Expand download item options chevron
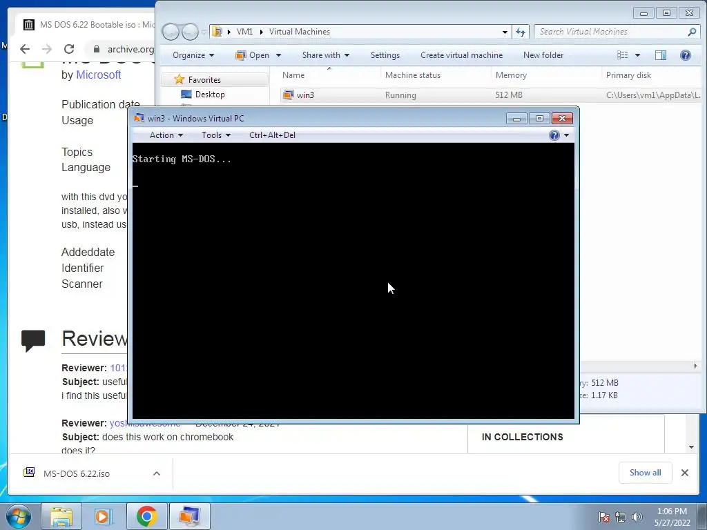 pyautogui.click(x=157, y=473)
